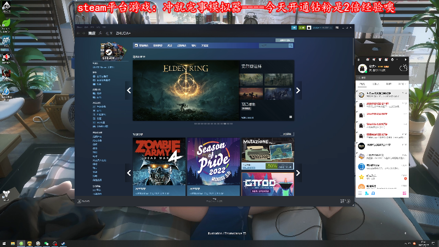Open the pink QQ app grid icon

[x=404, y=194]
